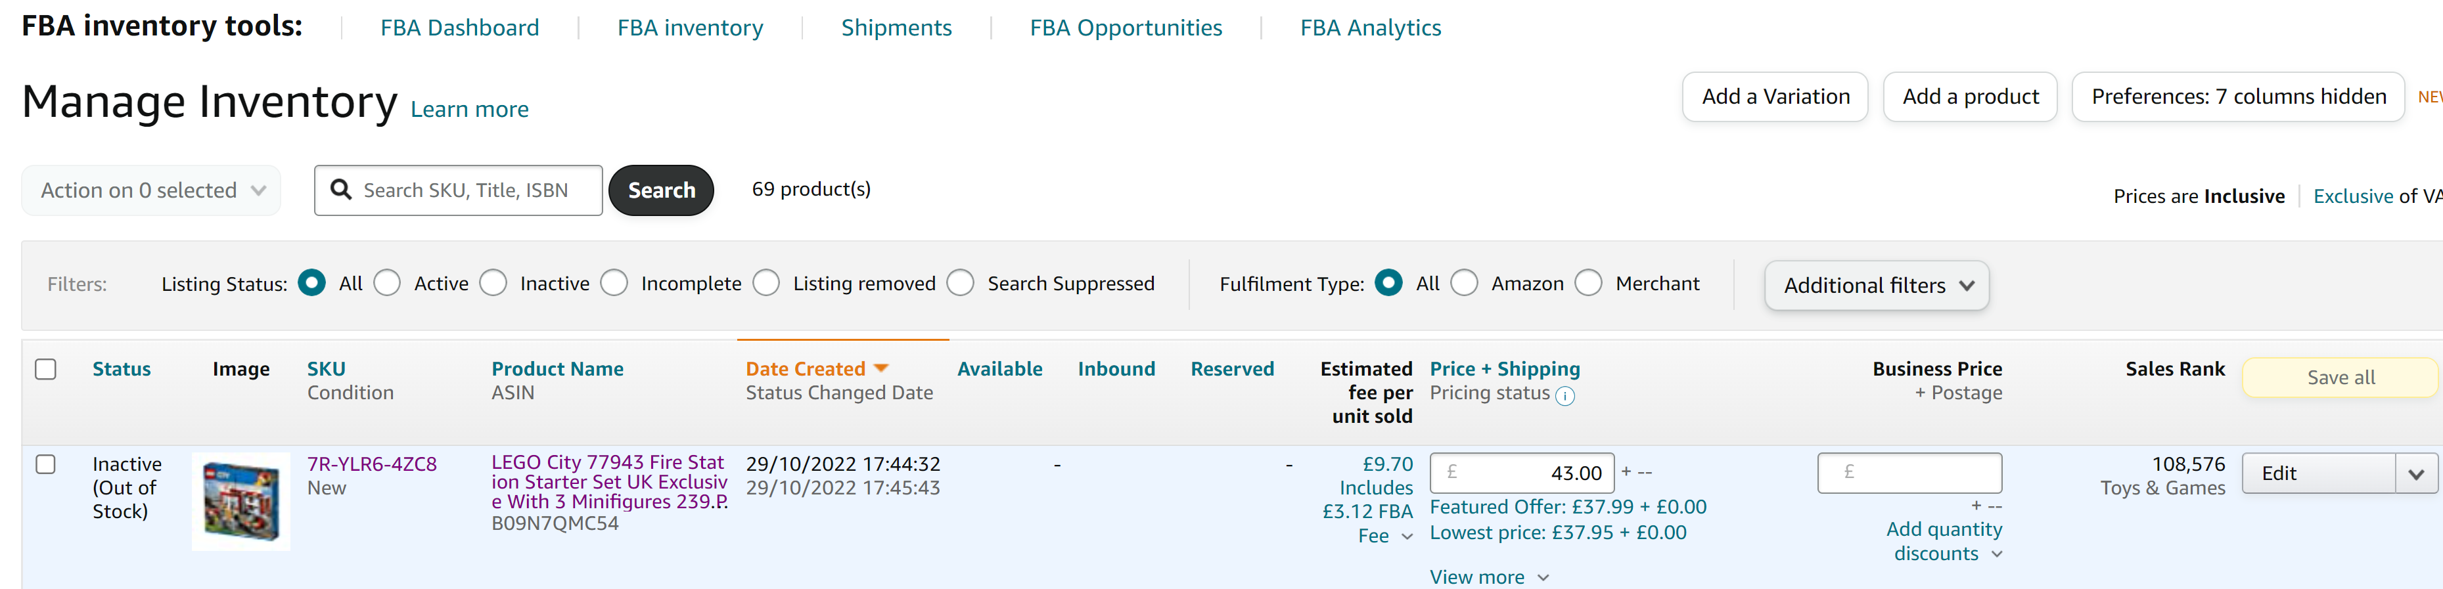Tick the select-all header checkbox
Screen dimensions: 2443x589
point(45,369)
